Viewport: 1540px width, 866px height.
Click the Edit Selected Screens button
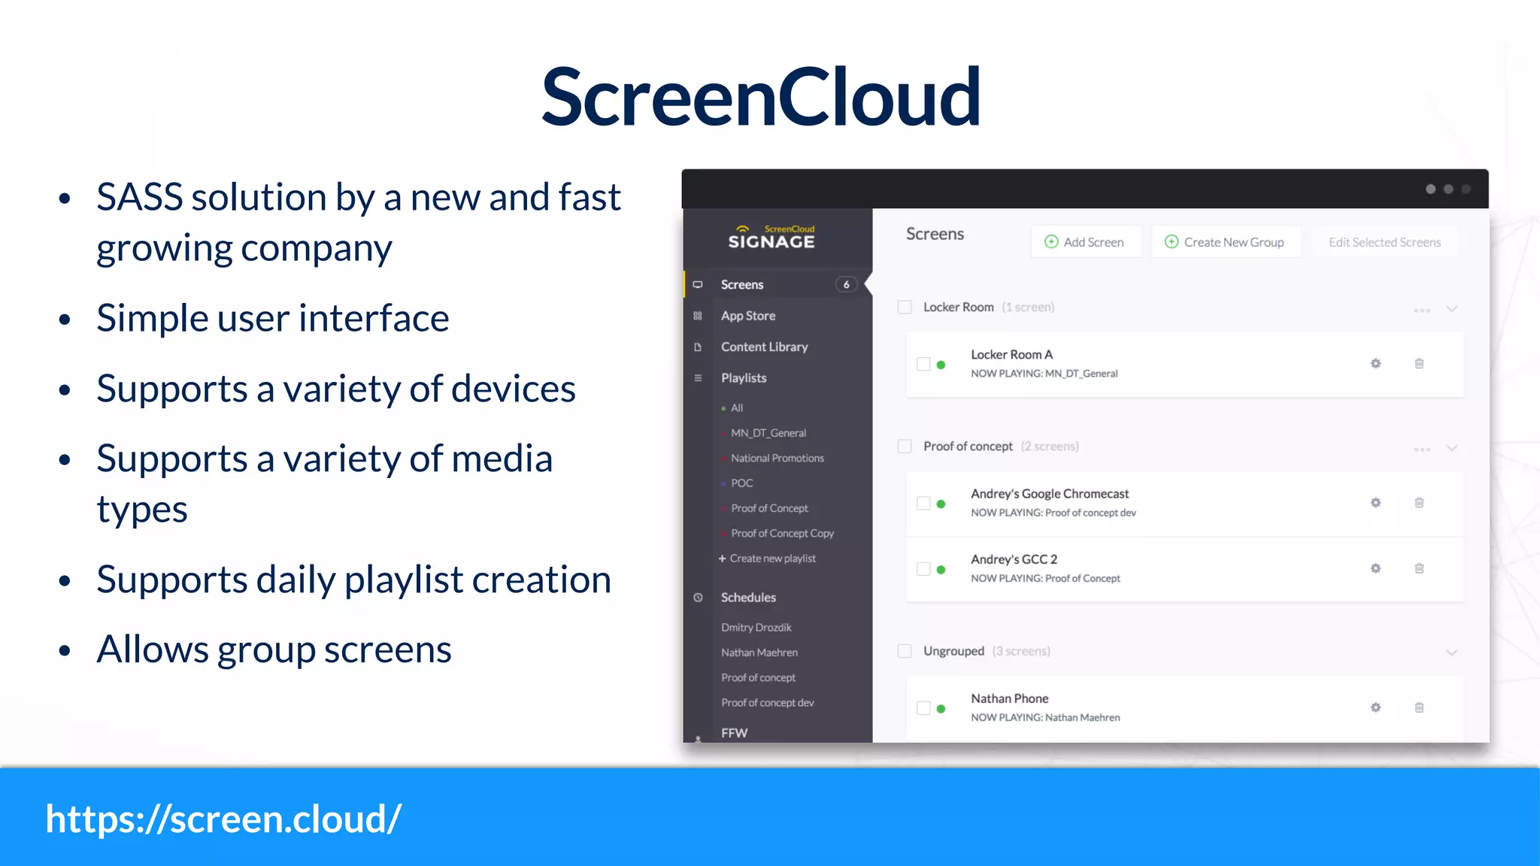(x=1384, y=241)
